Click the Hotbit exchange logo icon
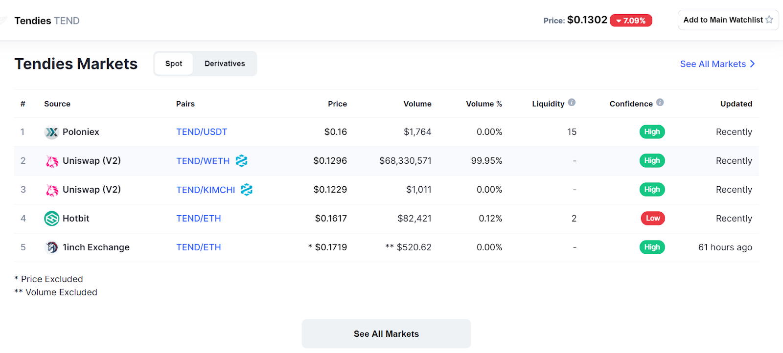The image size is (783, 353). tap(51, 219)
